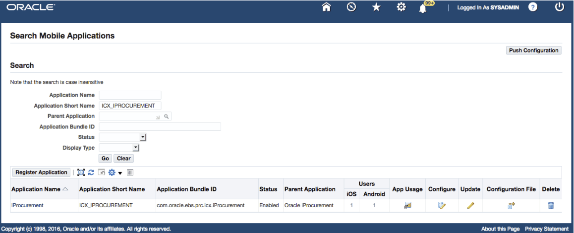Screen dimensions: 574x233
Task: Click the Clear button
Action: [x=124, y=158]
